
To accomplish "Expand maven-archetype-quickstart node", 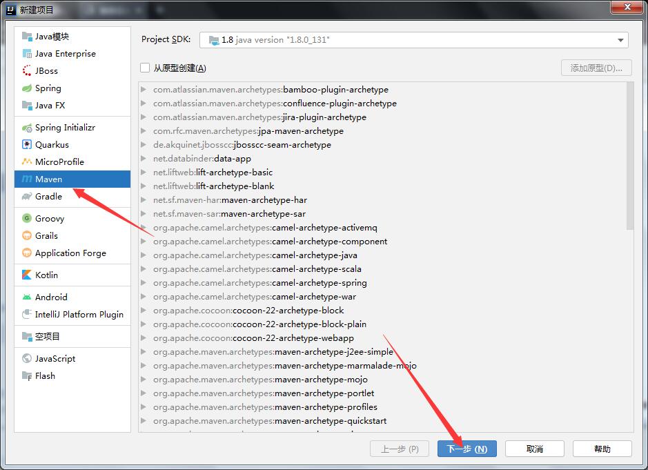I will click(x=144, y=421).
